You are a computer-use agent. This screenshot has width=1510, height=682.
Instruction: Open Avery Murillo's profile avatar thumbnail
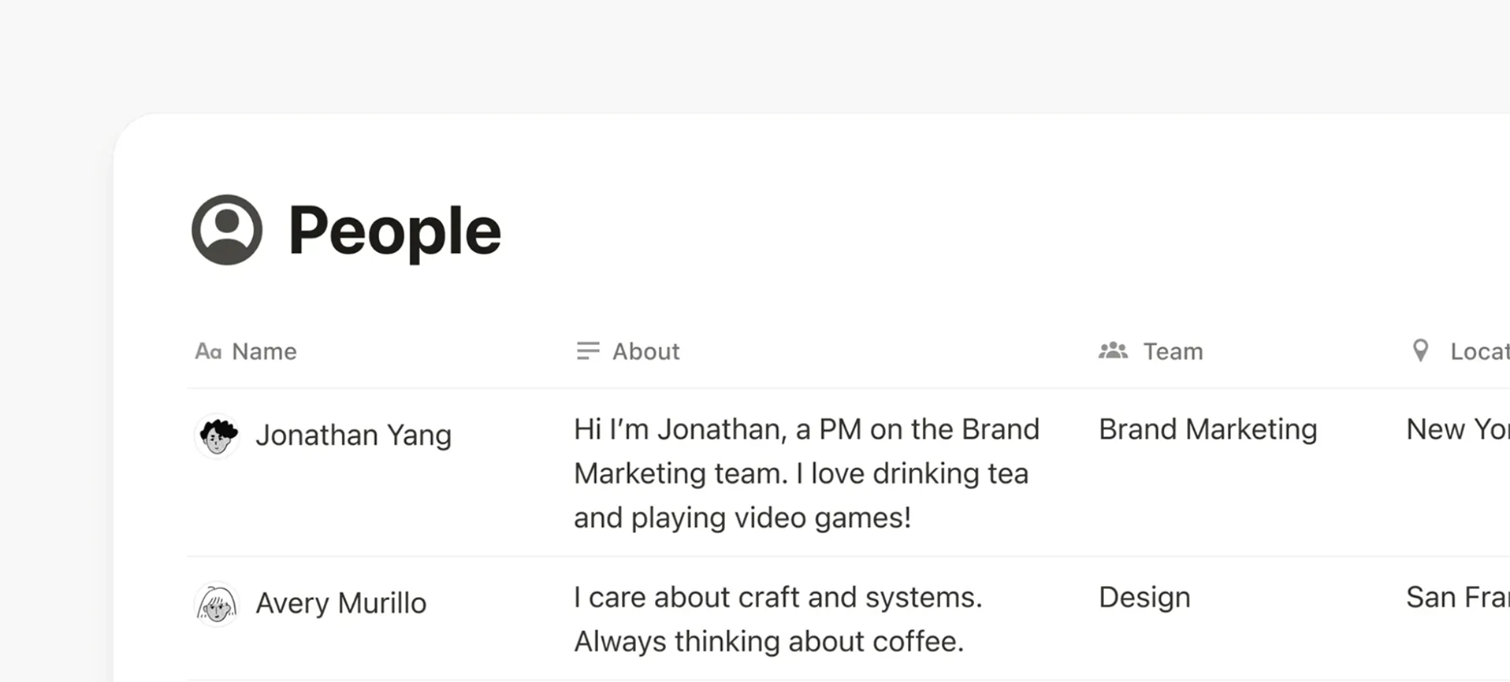pyautogui.click(x=217, y=603)
